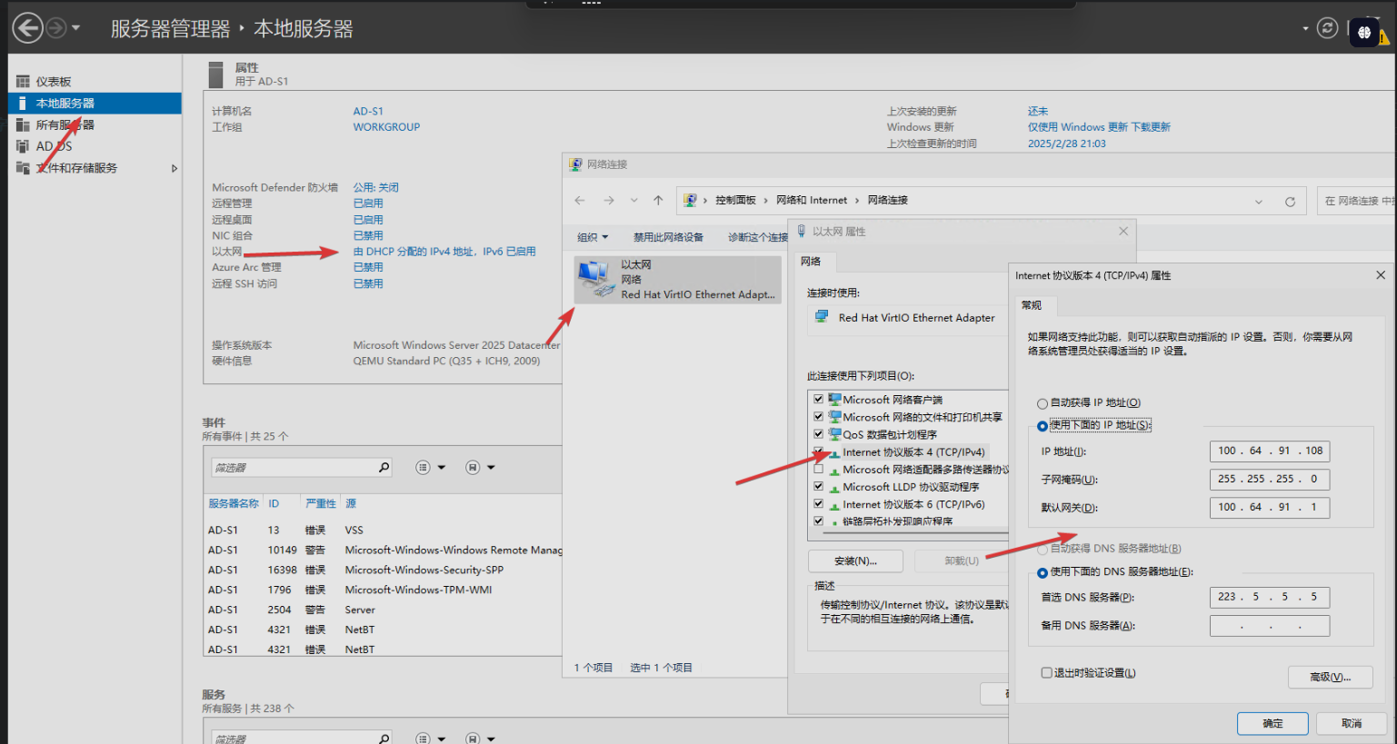Click Network Connections forward arrow
The height and width of the screenshot is (744, 1397).
click(609, 201)
